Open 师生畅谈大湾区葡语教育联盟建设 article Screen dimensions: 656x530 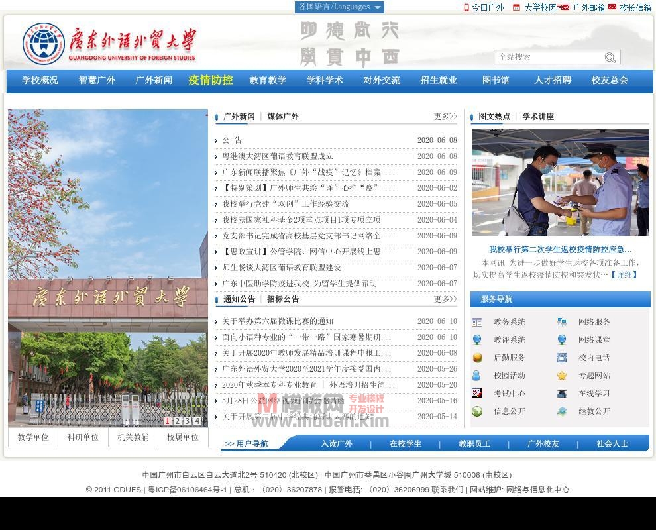[x=282, y=267]
